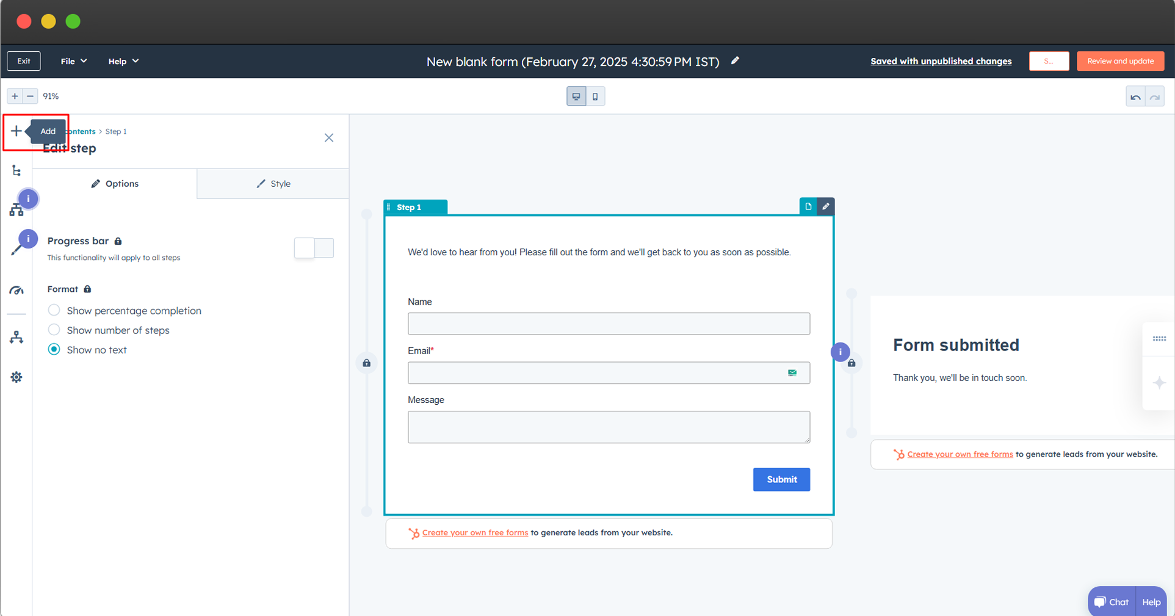Image resolution: width=1175 pixels, height=616 pixels.
Task: Click Review and update button
Action: [x=1120, y=61]
